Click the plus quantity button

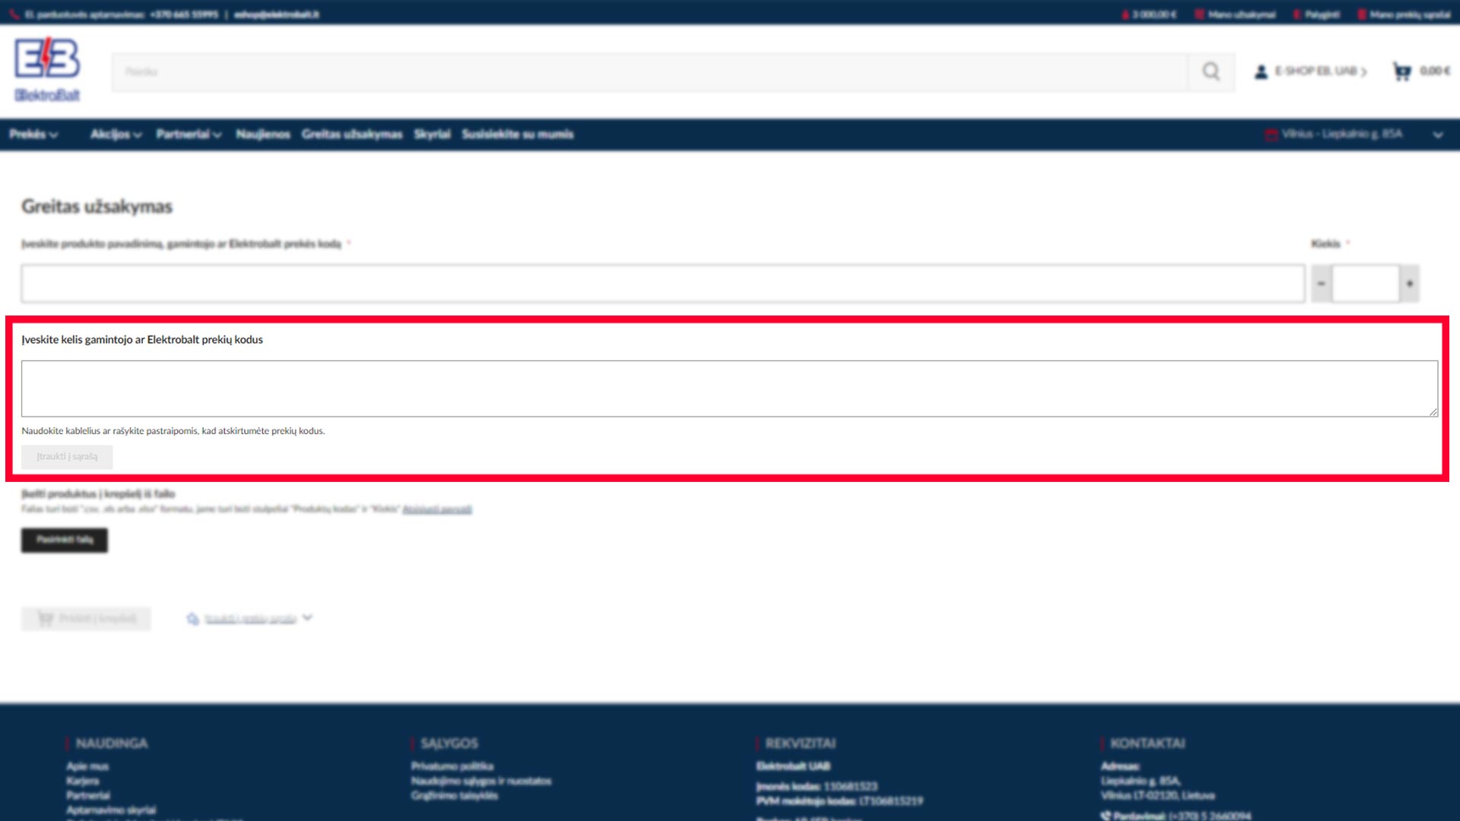tap(1410, 284)
